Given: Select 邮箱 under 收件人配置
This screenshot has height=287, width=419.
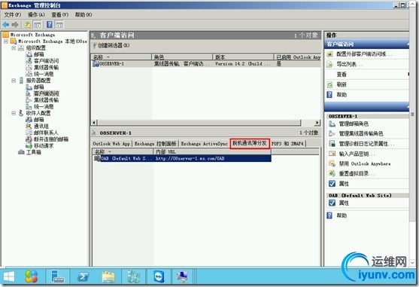Looking at the screenshot, I should (x=39, y=120).
